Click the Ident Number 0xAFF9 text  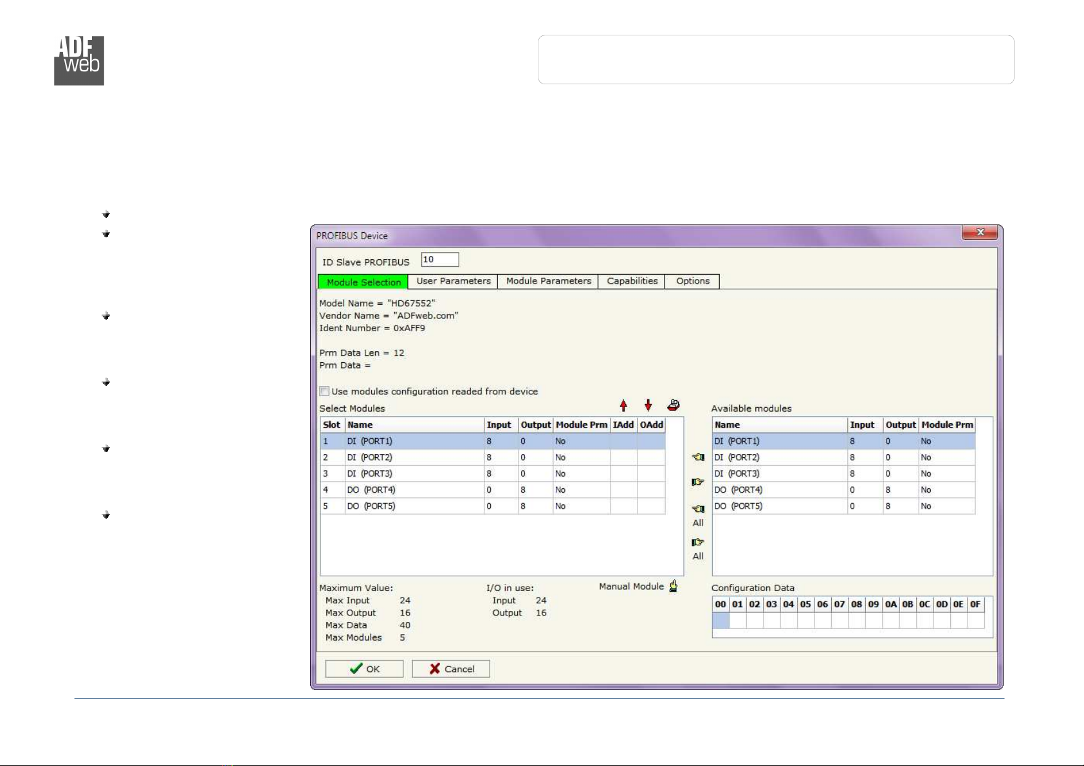pyautogui.click(x=372, y=328)
